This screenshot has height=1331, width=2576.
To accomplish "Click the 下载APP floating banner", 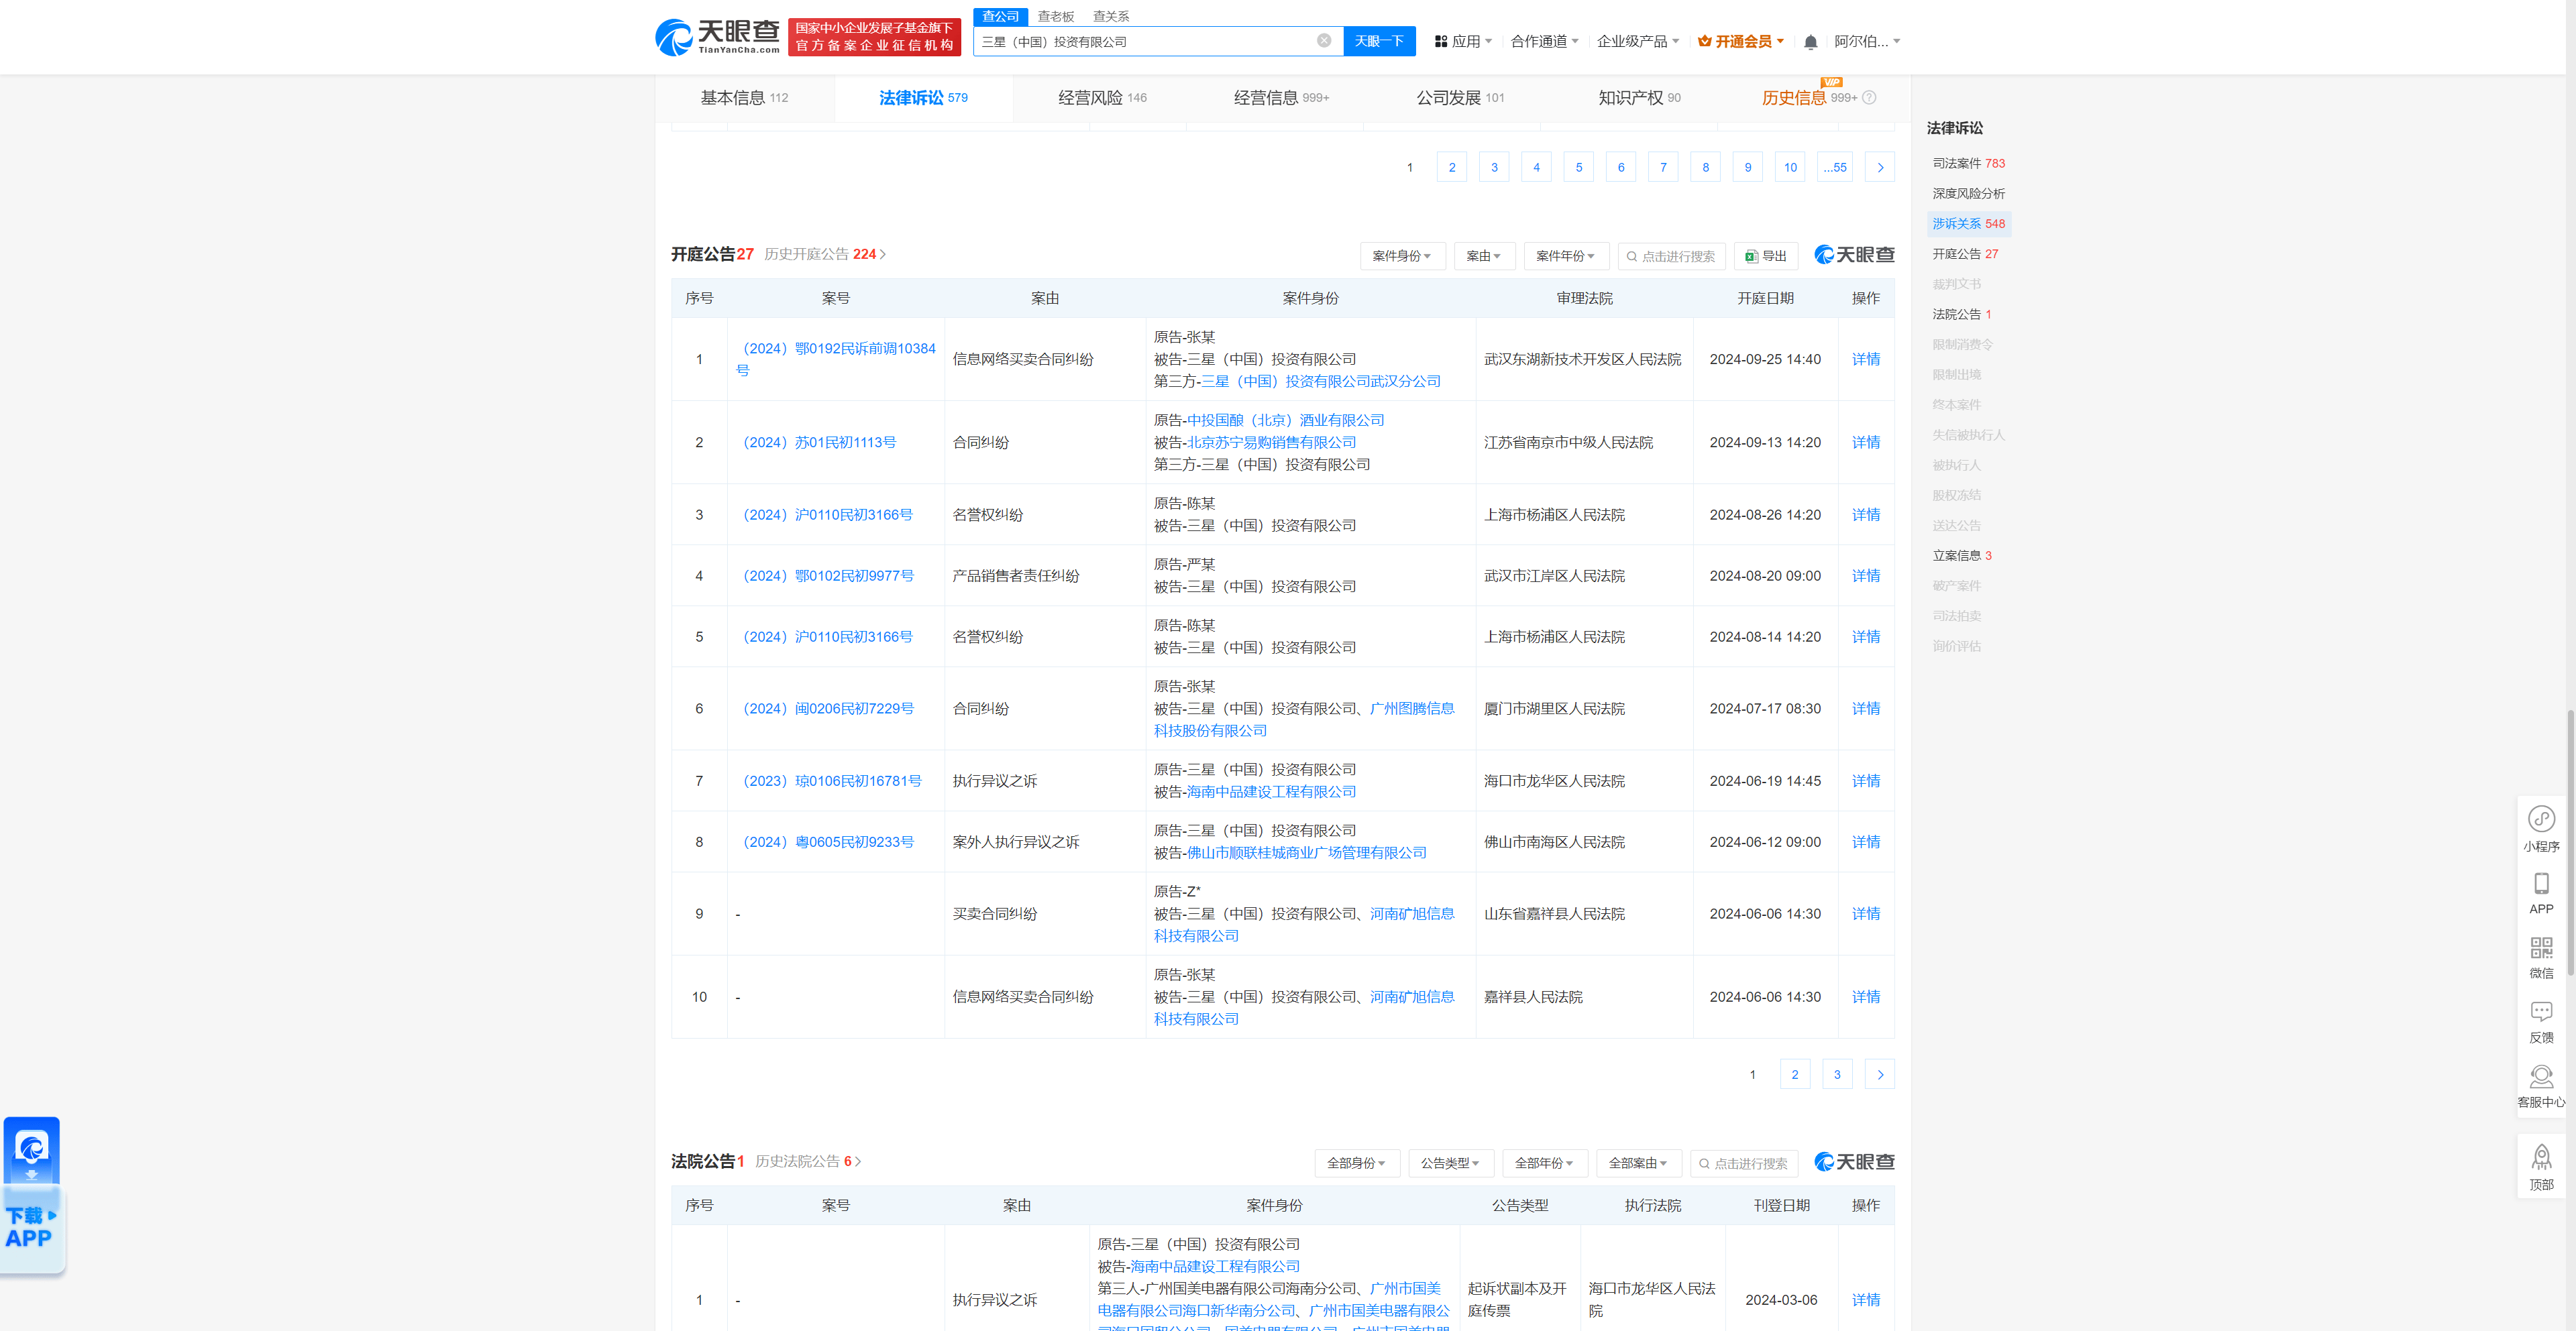I will pos(32,1195).
